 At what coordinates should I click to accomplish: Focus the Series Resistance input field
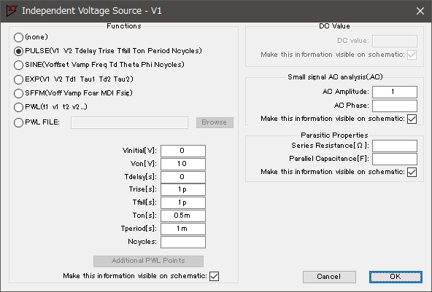(395, 146)
